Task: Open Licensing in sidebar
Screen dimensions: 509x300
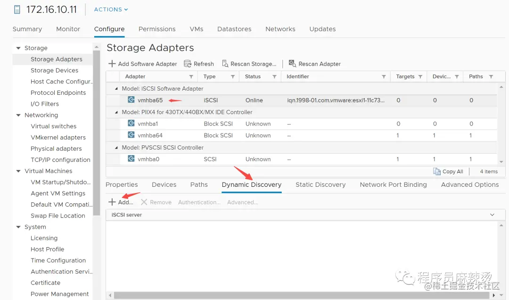Action: pos(44,238)
